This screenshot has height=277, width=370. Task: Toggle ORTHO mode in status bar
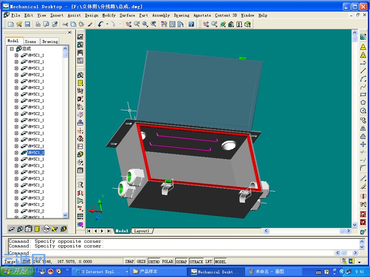(154, 261)
